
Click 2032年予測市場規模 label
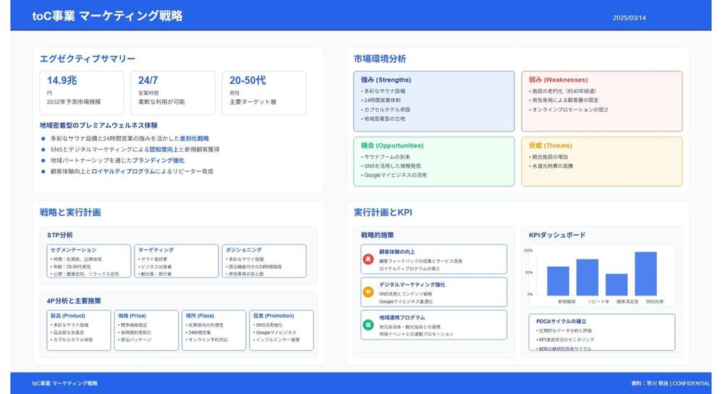(x=74, y=102)
